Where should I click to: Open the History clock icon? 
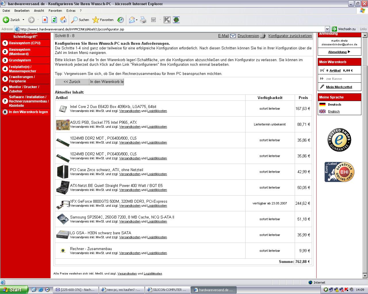[x=120, y=20]
